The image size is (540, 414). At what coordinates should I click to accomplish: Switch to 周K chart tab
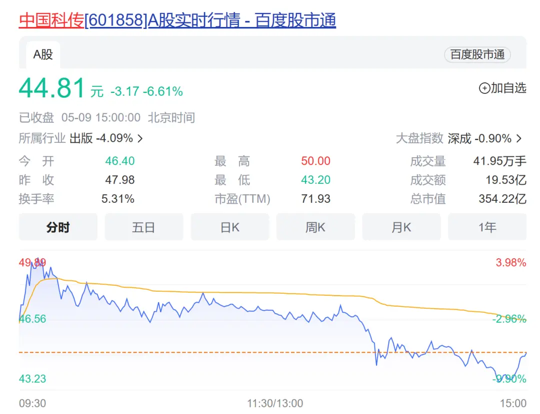(315, 227)
